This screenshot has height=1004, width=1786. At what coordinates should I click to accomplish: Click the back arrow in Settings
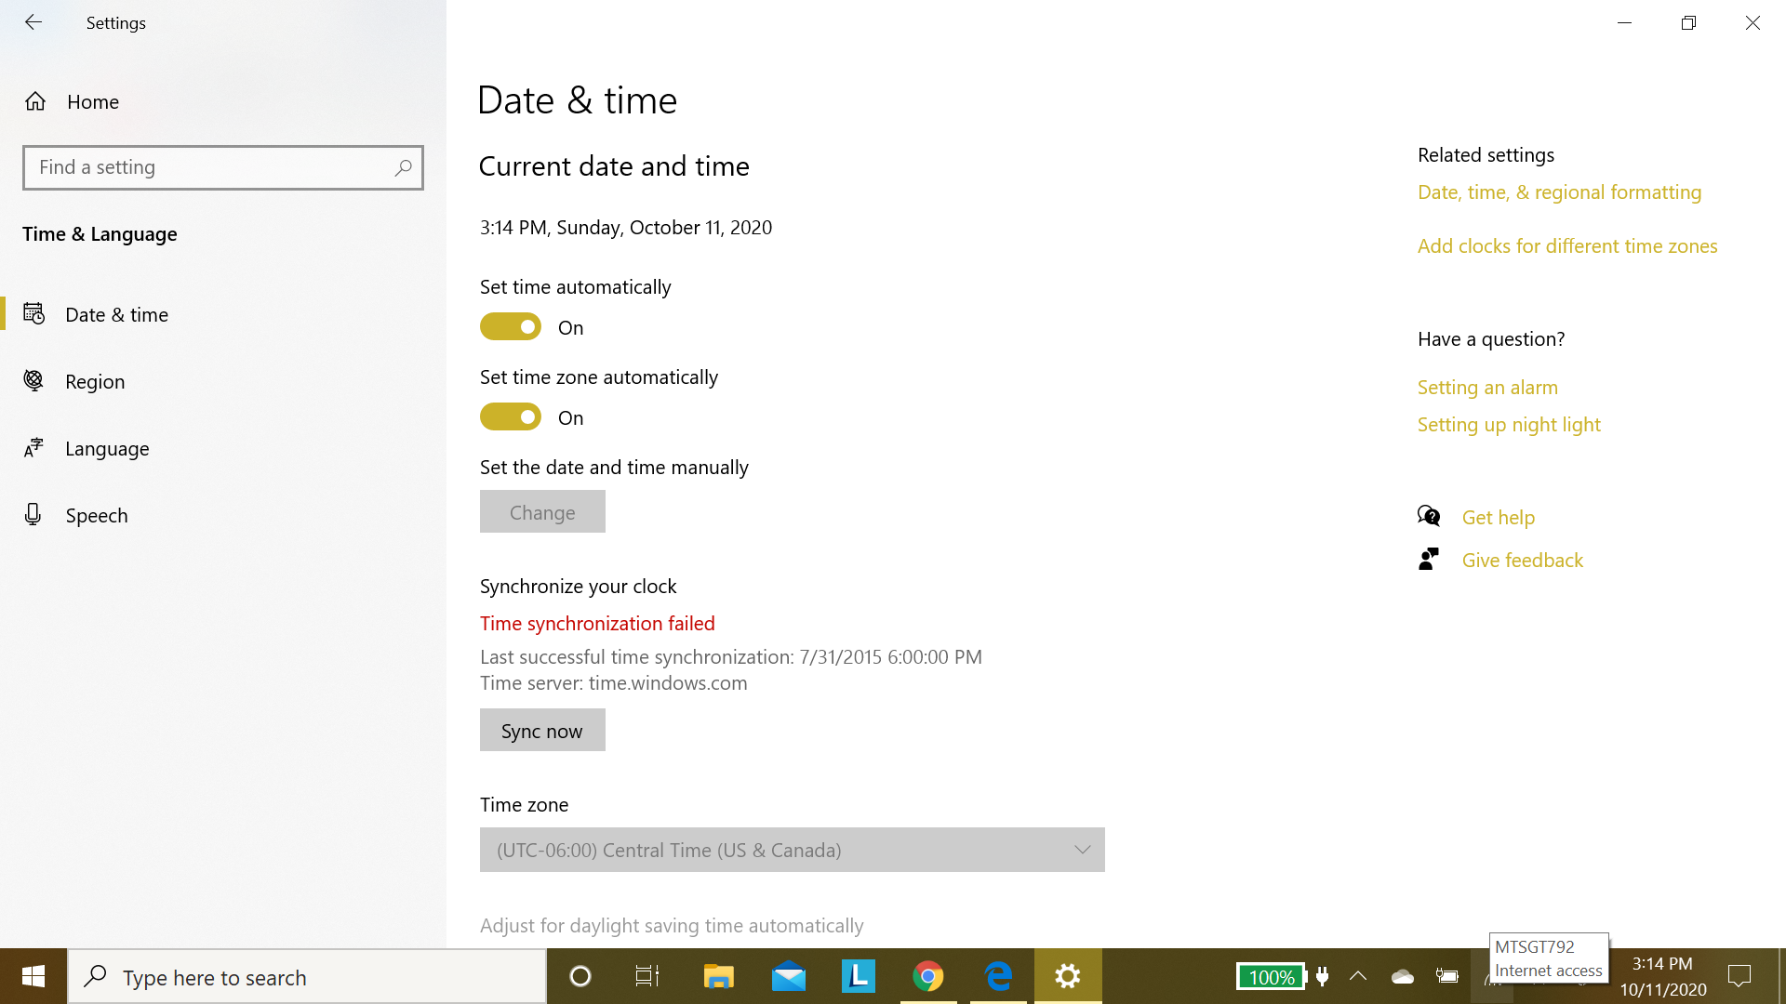(33, 22)
